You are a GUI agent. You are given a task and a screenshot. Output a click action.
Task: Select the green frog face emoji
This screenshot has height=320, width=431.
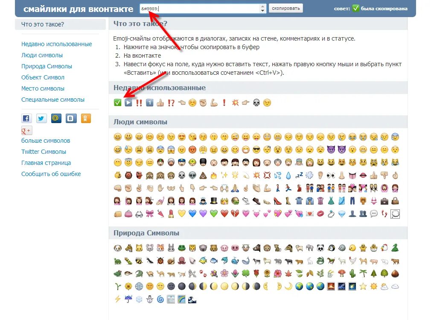pos(182,248)
